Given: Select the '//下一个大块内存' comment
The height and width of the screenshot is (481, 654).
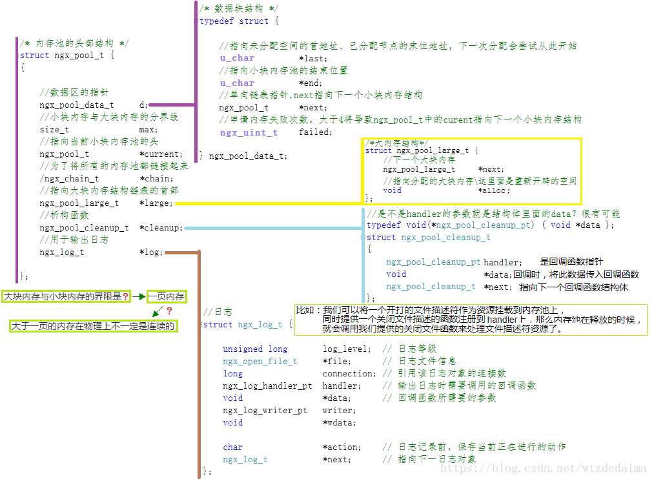Looking at the screenshot, I should [x=419, y=159].
